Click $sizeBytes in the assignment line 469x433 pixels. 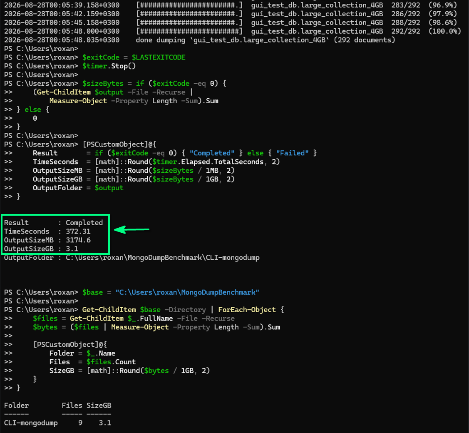tap(103, 83)
